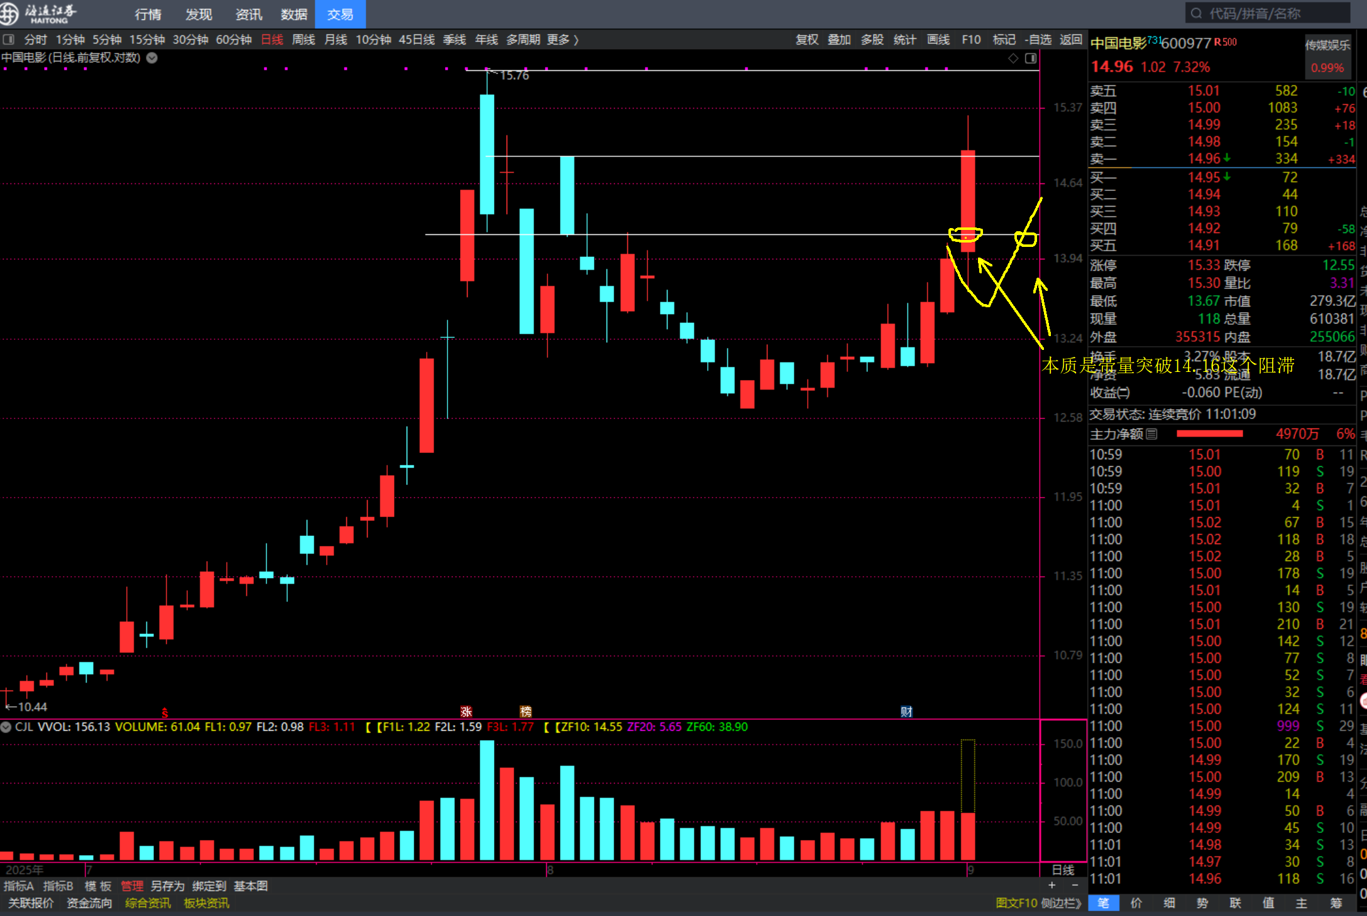Select the 势 trend tab

[1202, 903]
